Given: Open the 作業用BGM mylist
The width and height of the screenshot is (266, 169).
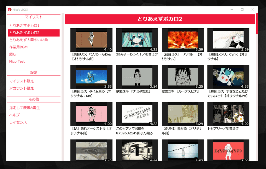Looking at the screenshot, I should pos(18,47).
